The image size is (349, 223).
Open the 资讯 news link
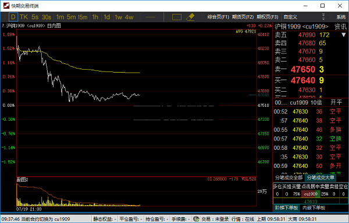[x=340, y=27]
